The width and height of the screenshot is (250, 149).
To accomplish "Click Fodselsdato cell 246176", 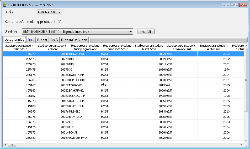I will (x=19, y=75).
